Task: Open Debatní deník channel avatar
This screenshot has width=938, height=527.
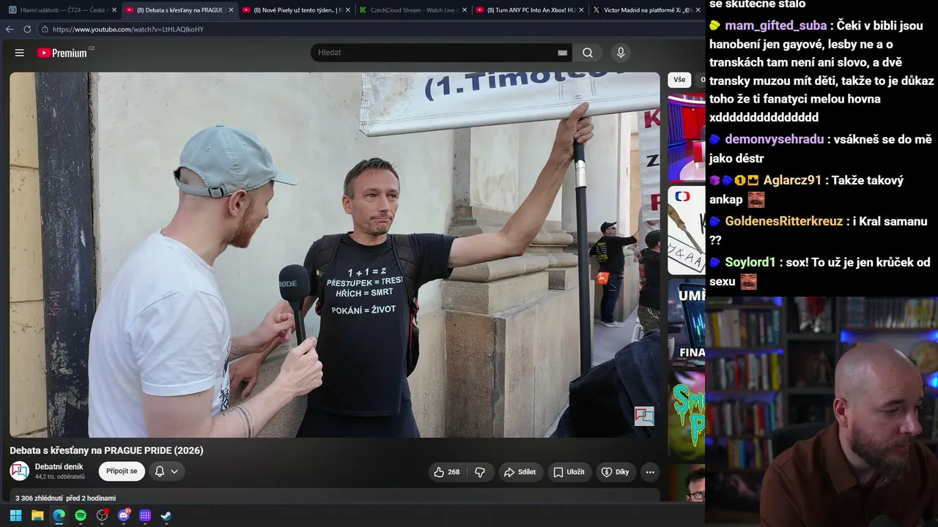Action: coord(20,471)
